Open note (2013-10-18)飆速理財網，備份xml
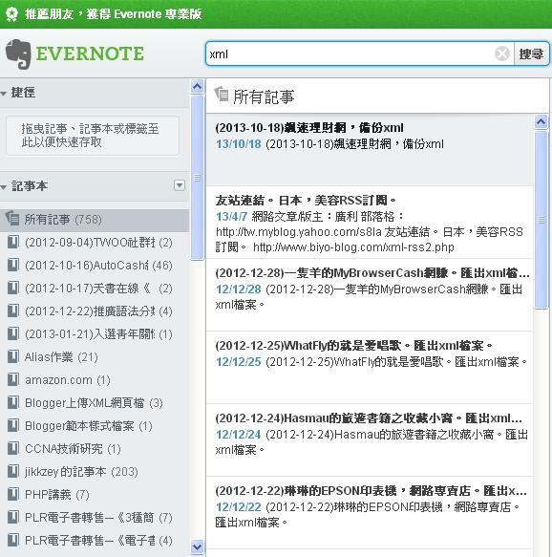552x557 pixels. pyautogui.click(x=370, y=150)
